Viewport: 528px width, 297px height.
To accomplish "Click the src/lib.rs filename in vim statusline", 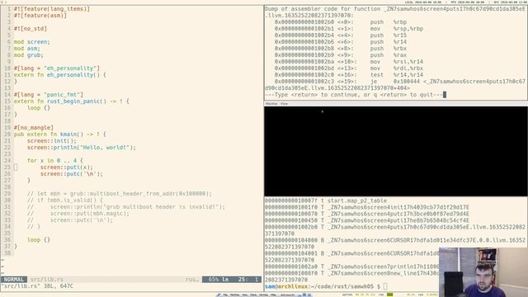I will tap(47, 280).
